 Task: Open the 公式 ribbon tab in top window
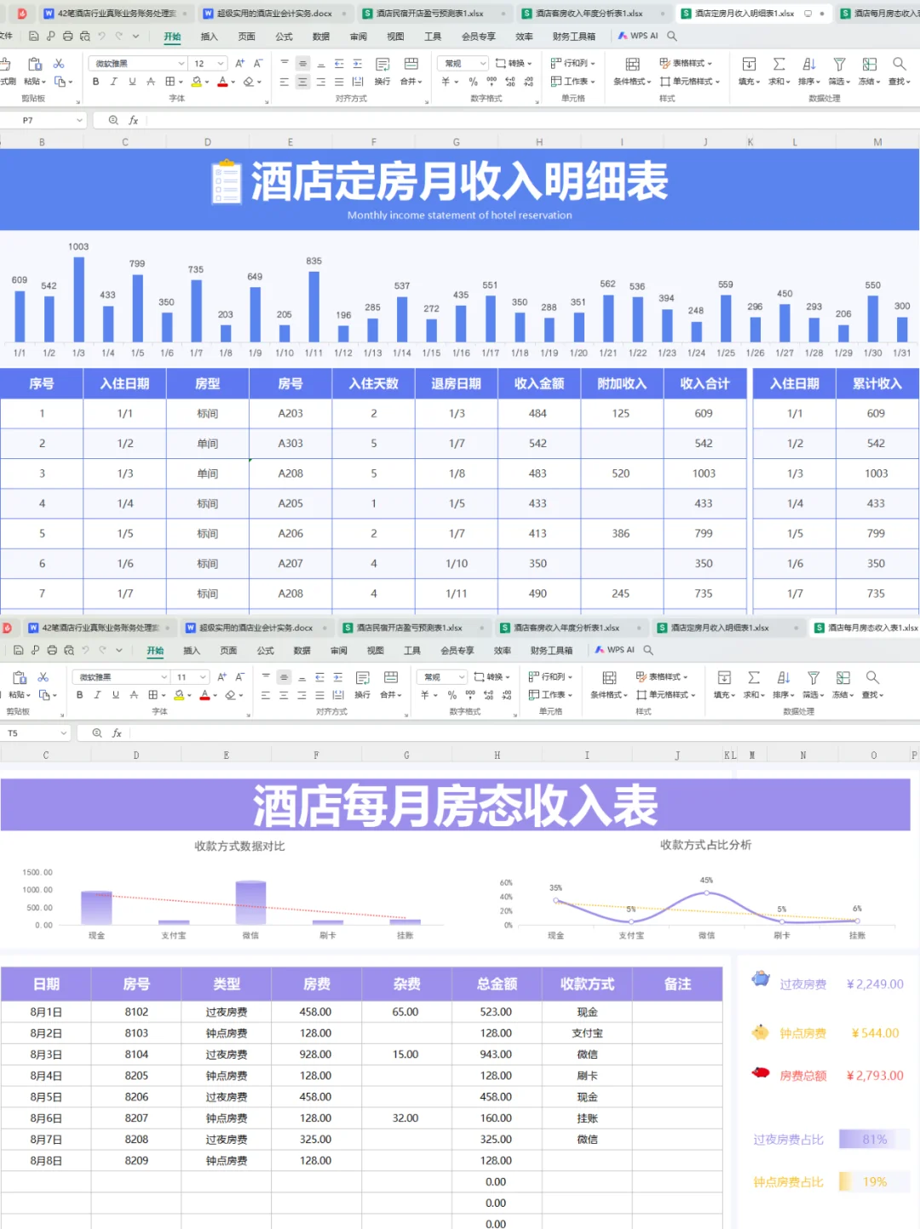coord(284,37)
